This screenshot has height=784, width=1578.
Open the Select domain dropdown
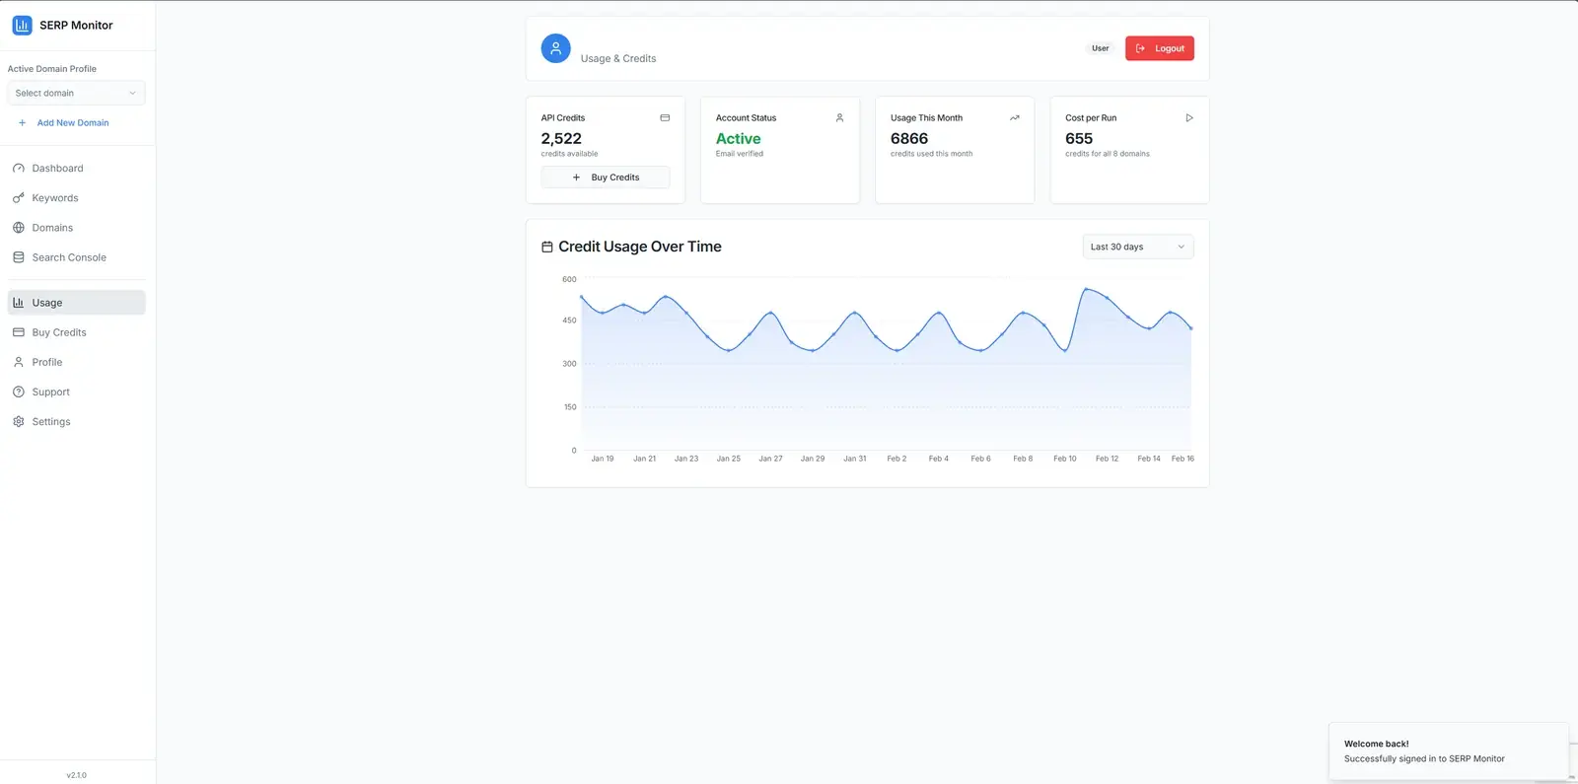(76, 93)
